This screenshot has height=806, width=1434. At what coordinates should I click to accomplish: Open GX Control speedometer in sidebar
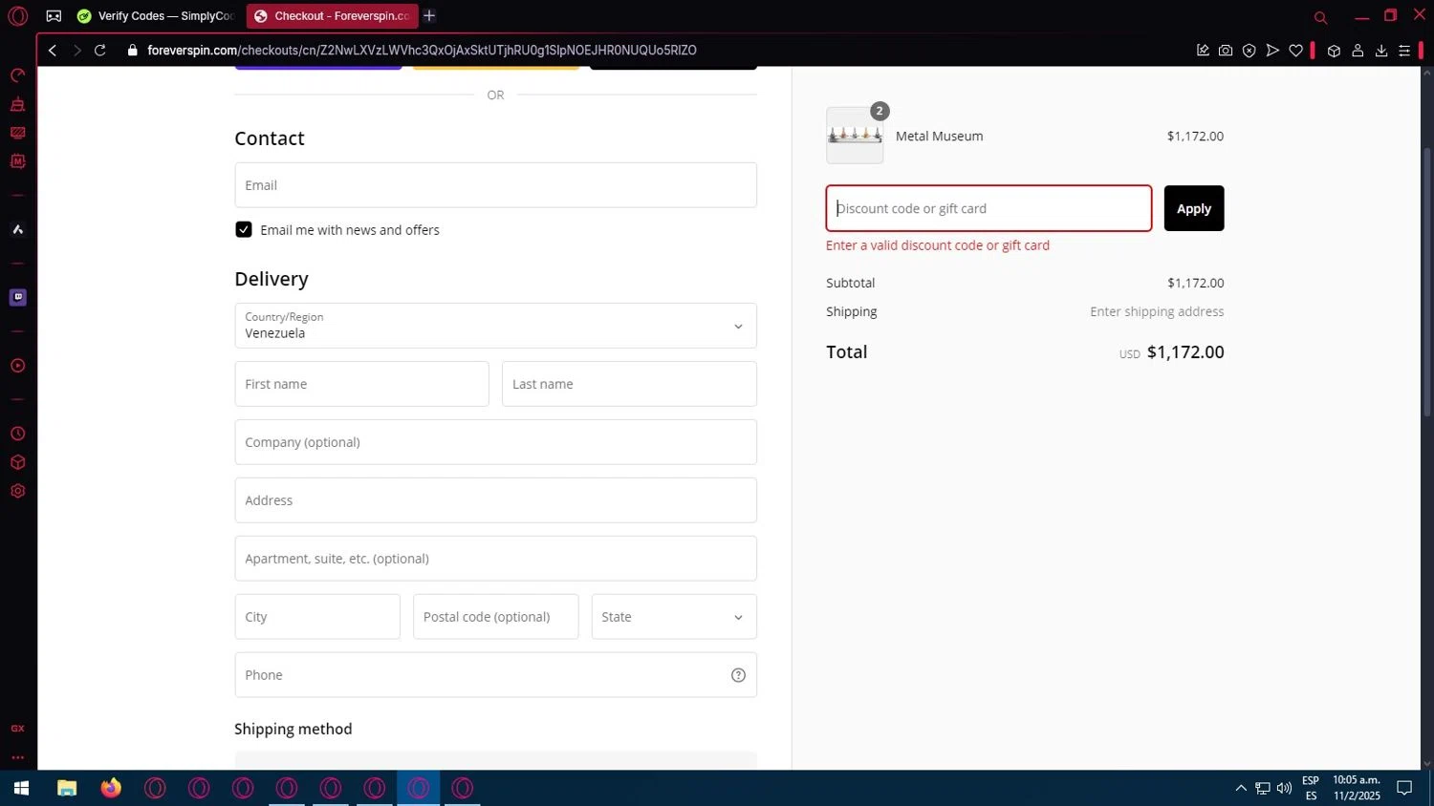[x=17, y=75]
